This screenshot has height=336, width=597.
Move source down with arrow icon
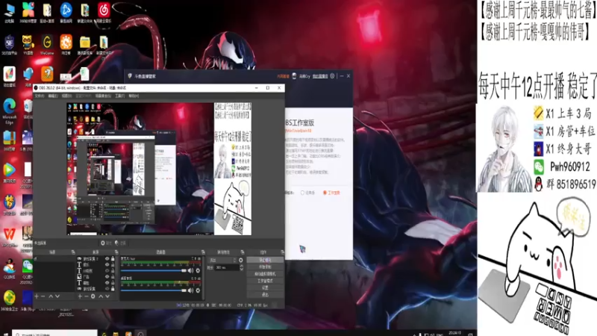107,296
